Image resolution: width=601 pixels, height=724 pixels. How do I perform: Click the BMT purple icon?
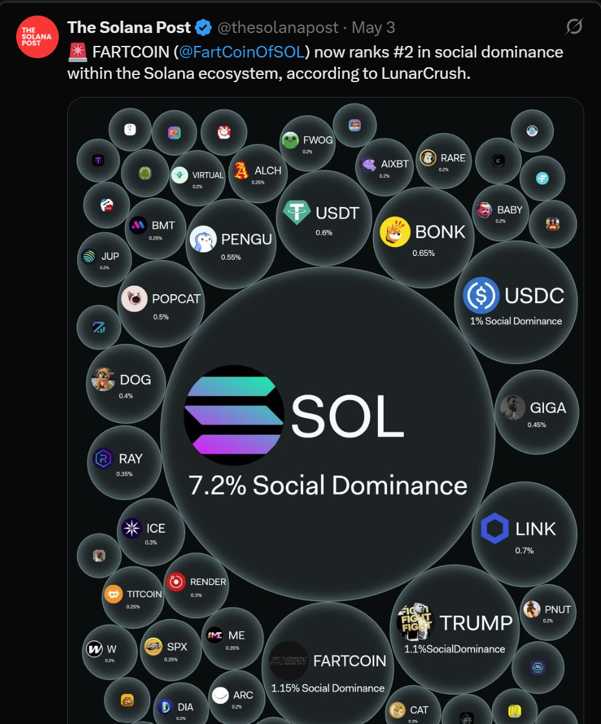coord(138,226)
